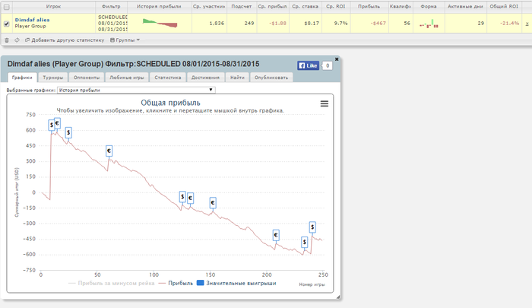
Task: Delete selected rows with the trash icon
Action: click(x=6, y=40)
